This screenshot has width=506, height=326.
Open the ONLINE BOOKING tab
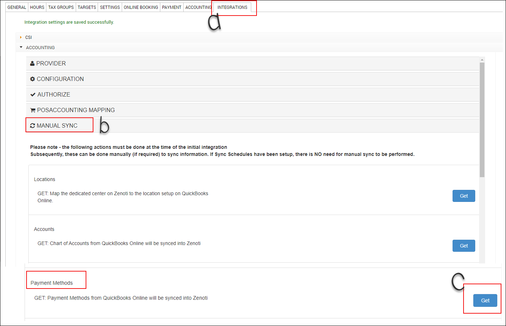tap(141, 7)
